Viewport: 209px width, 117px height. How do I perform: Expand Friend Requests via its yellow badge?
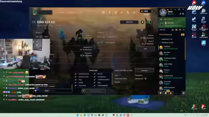click(183, 35)
